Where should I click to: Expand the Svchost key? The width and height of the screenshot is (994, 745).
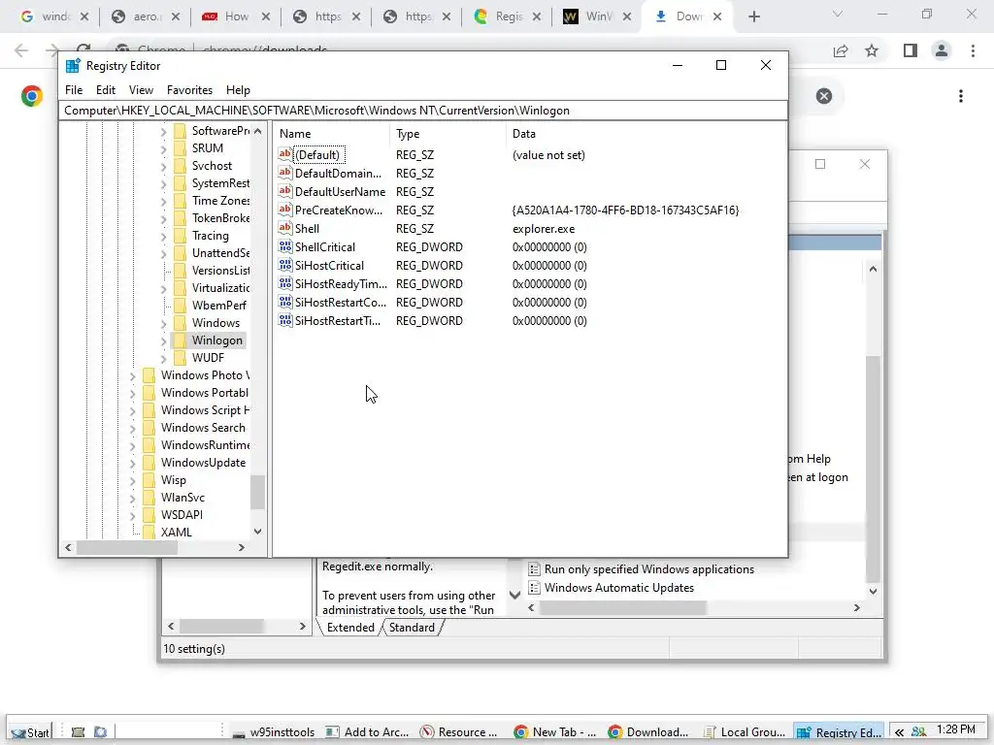click(163, 167)
